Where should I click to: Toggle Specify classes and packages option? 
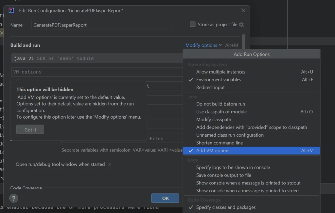tap(226, 207)
